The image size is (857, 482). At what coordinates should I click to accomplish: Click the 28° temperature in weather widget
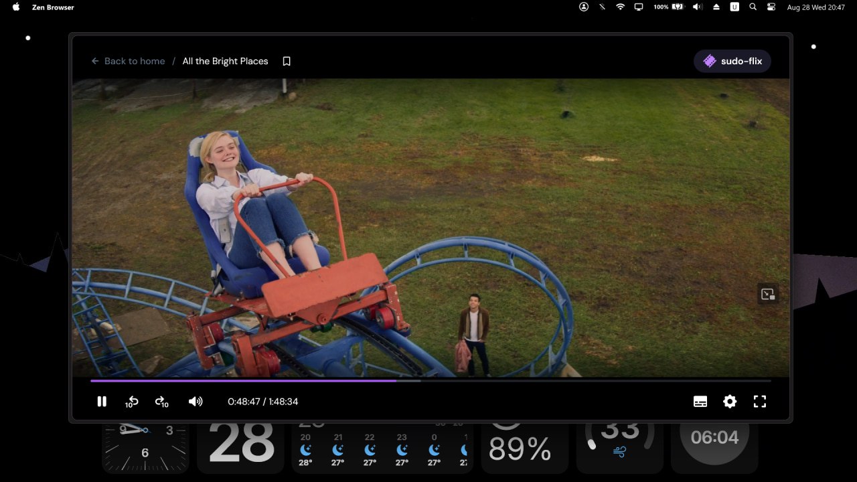coord(305,463)
